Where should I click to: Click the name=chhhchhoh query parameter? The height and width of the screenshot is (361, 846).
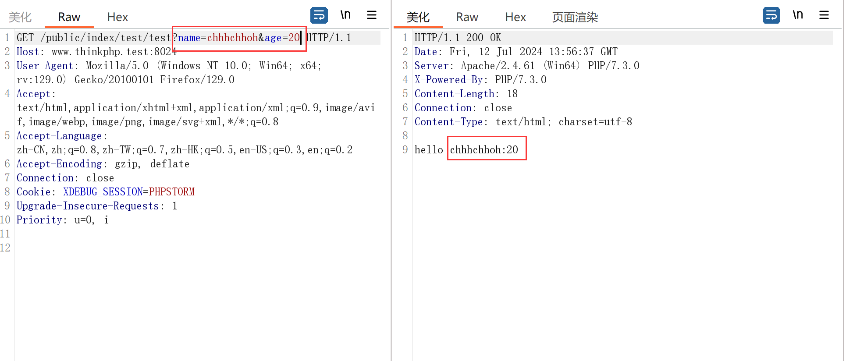[218, 38]
